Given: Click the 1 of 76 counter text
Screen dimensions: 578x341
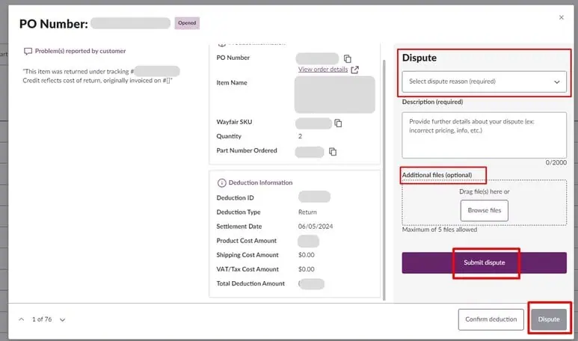Looking at the screenshot, I should coord(42,319).
